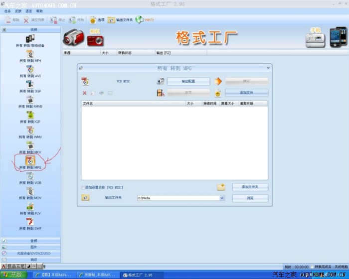Click the 极品五笔 input method bar
The image size is (349, 279).
(21, 266)
